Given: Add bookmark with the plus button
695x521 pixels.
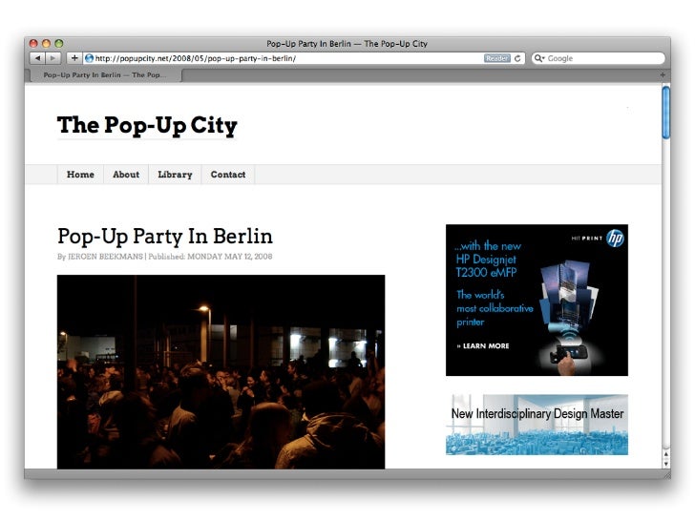Looking at the screenshot, I should 74,58.
